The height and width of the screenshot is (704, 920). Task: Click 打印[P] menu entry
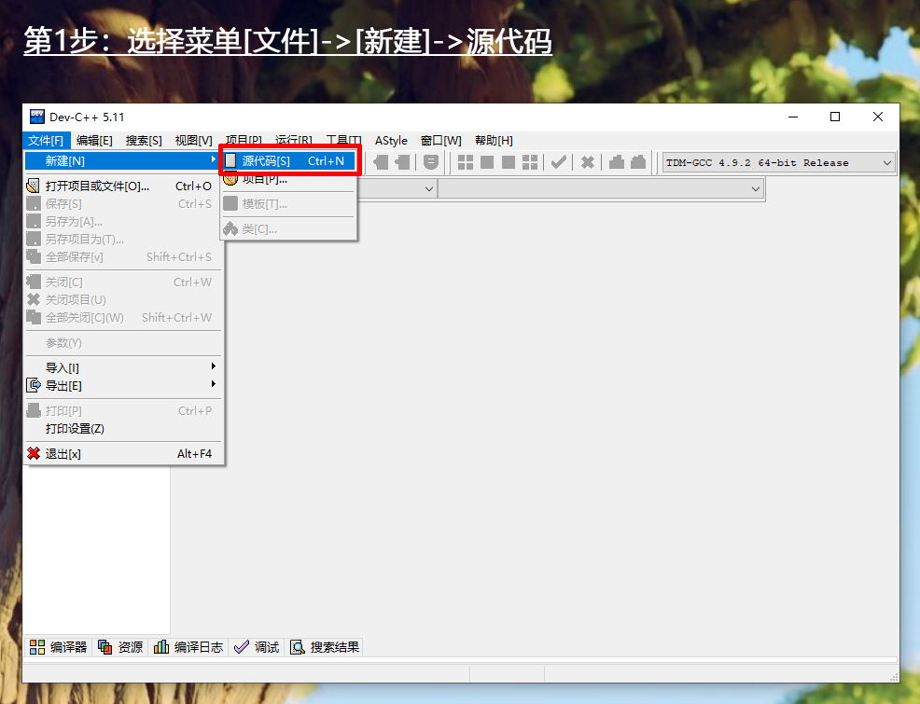tap(122, 411)
